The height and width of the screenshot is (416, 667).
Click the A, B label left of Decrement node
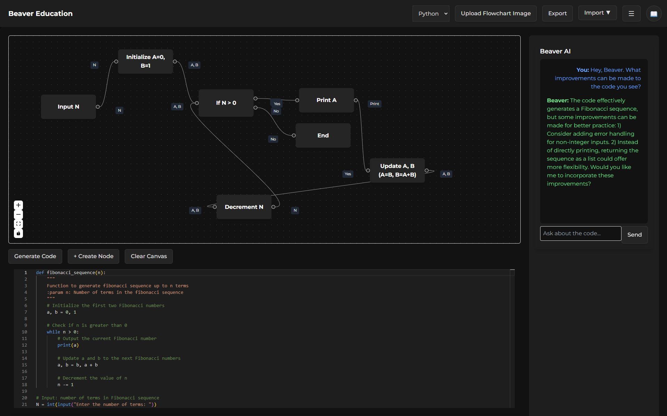pos(195,210)
